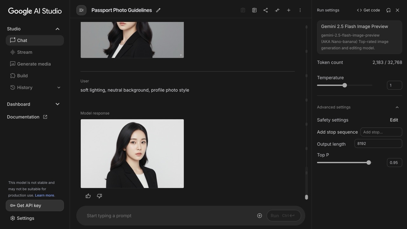Collapse the Studio section chevron

point(58,29)
